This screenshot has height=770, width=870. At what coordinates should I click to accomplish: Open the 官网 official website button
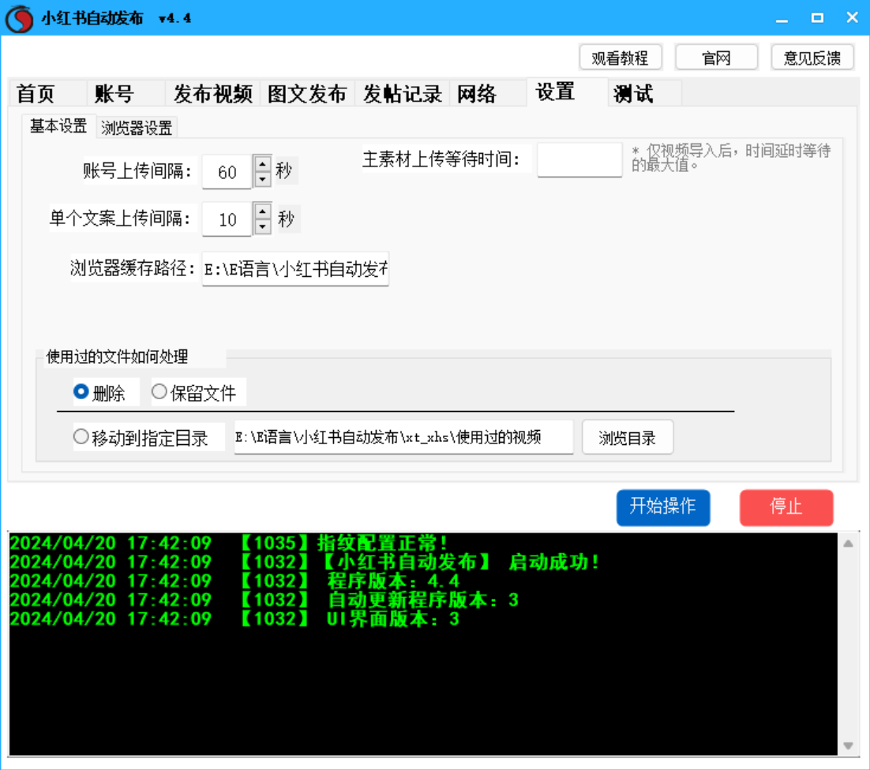click(x=716, y=58)
